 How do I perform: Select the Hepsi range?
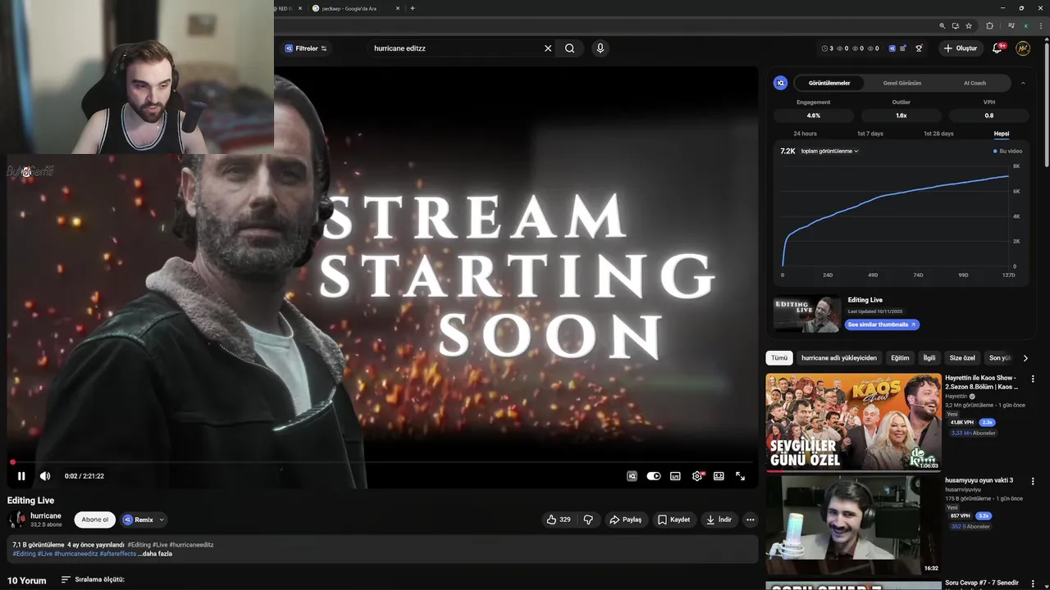[1002, 134]
